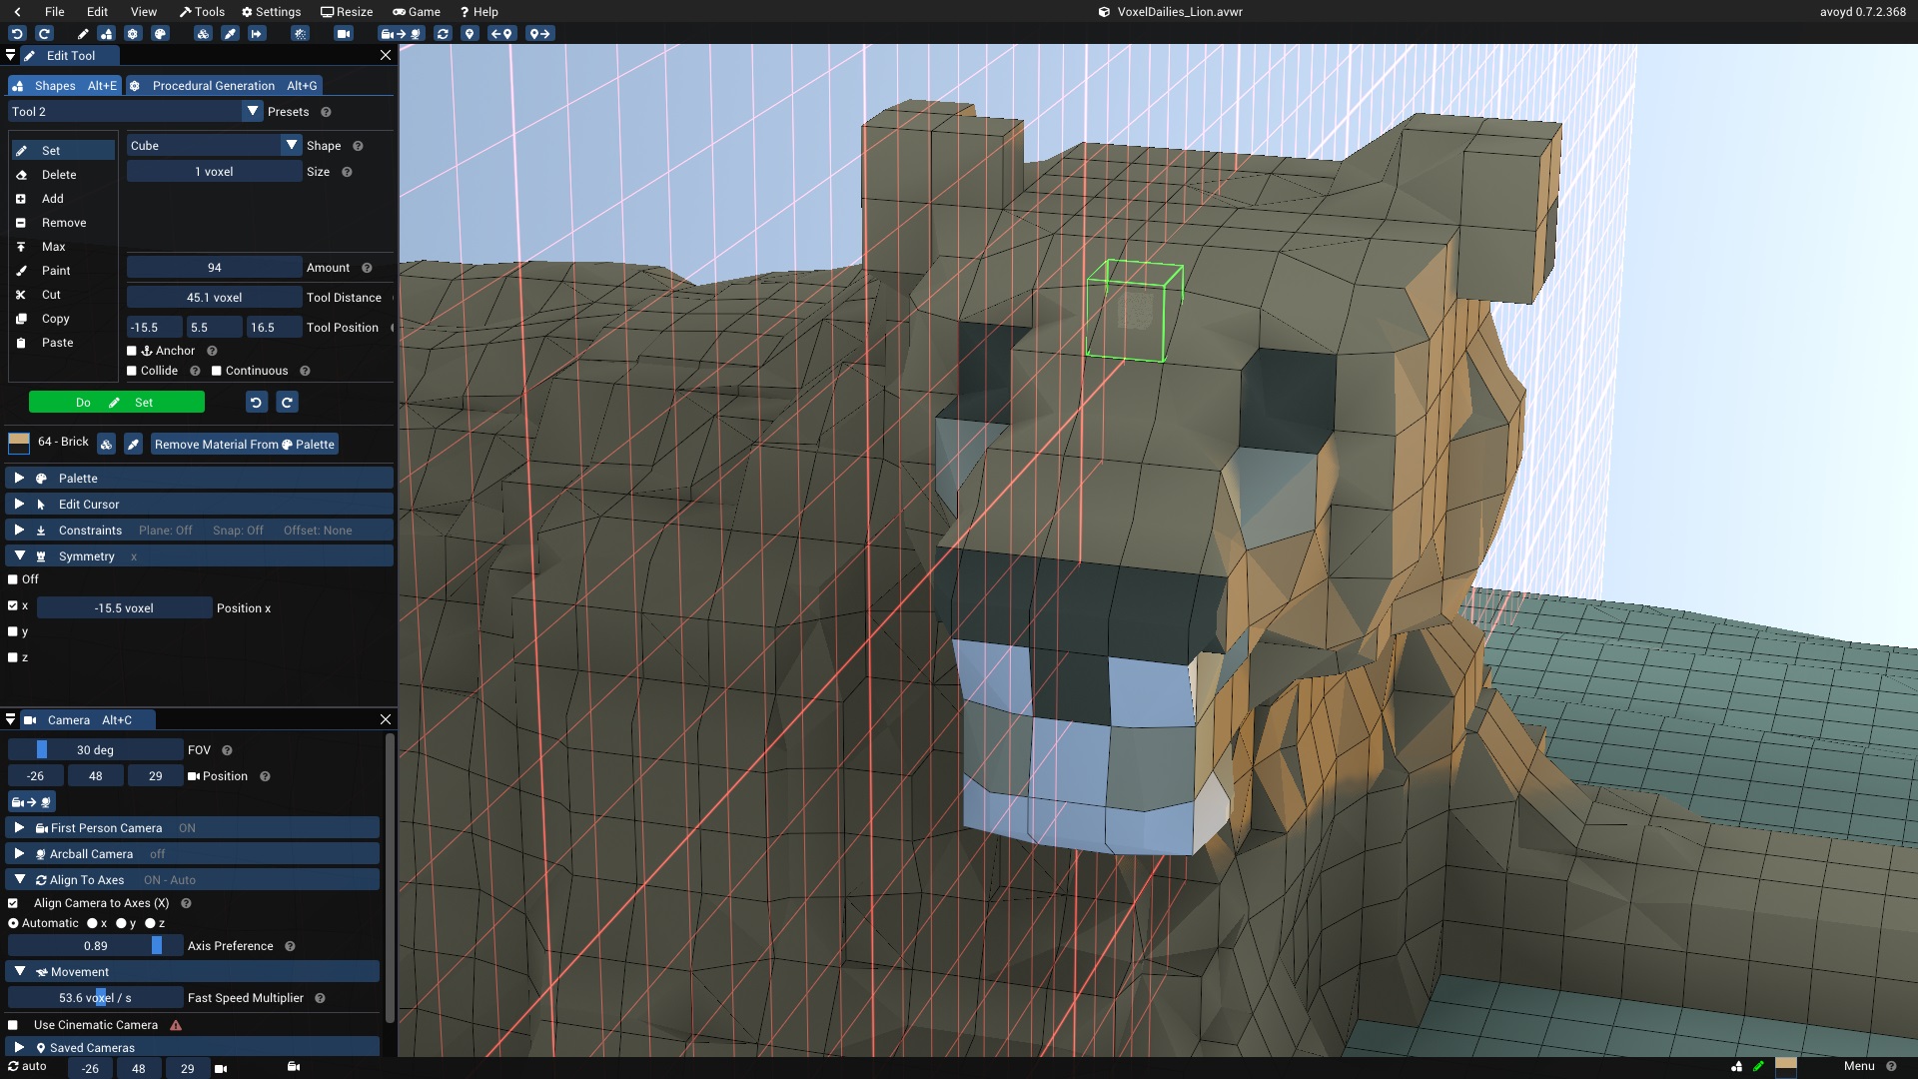Click Remove Material From Palette button

pyautogui.click(x=244, y=443)
